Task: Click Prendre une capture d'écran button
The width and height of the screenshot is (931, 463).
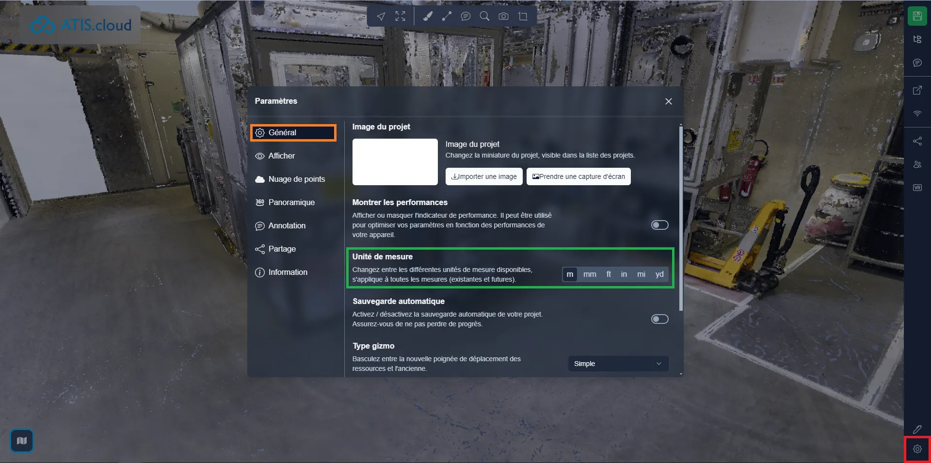Action: [x=578, y=176]
